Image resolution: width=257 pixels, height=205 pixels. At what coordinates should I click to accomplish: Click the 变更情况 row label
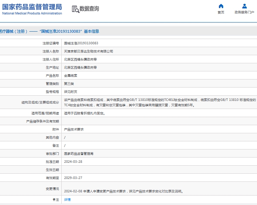(x=52, y=189)
